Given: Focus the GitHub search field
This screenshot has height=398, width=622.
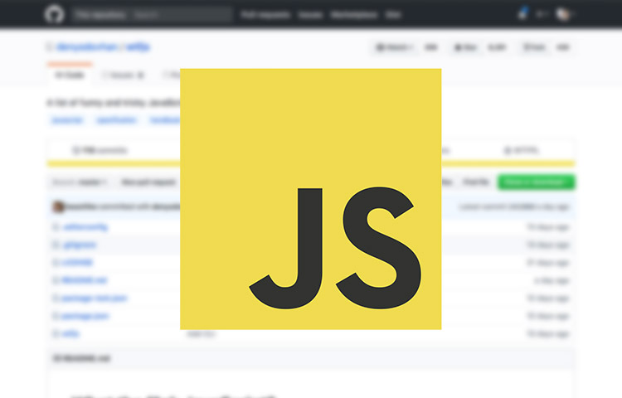Looking at the screenshot, I should (x=180, y=15).
